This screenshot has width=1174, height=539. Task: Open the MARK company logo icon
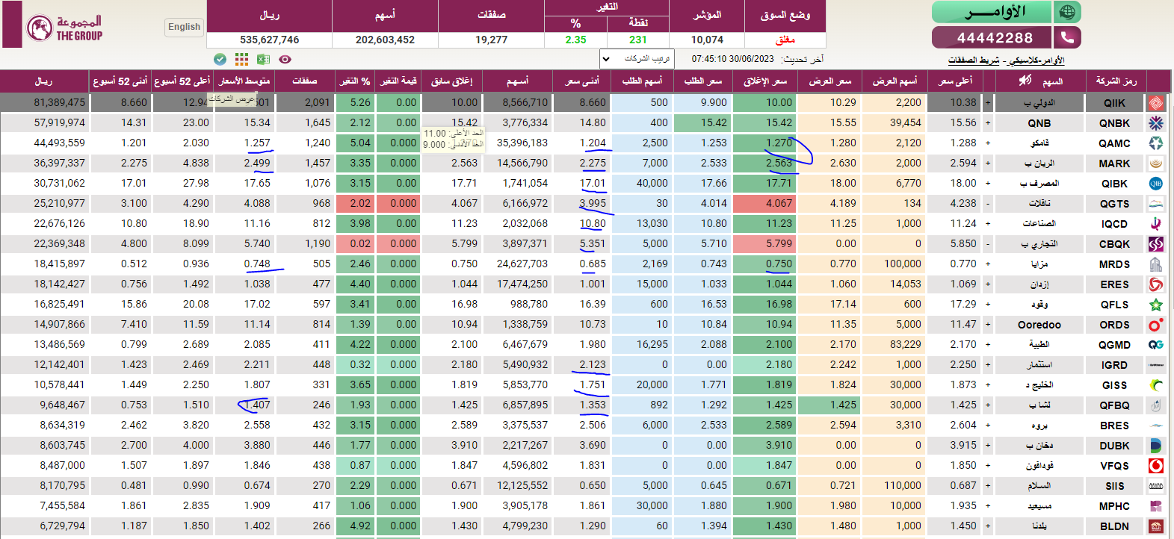tap(1156, 163)
